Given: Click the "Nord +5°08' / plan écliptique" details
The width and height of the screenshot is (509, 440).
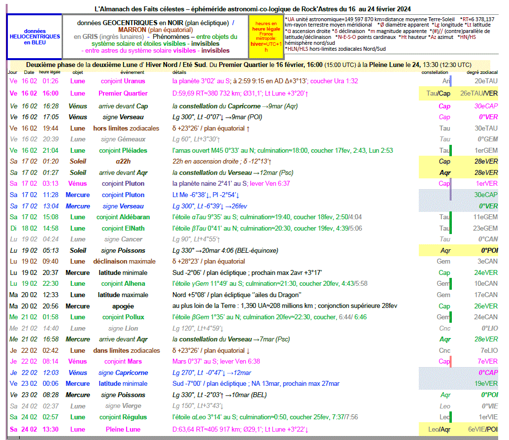Looking at the screenshot, I should tap(237, 295).
